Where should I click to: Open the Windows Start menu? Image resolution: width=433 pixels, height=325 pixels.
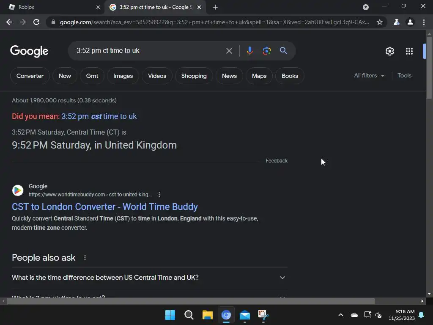(170, 315)
